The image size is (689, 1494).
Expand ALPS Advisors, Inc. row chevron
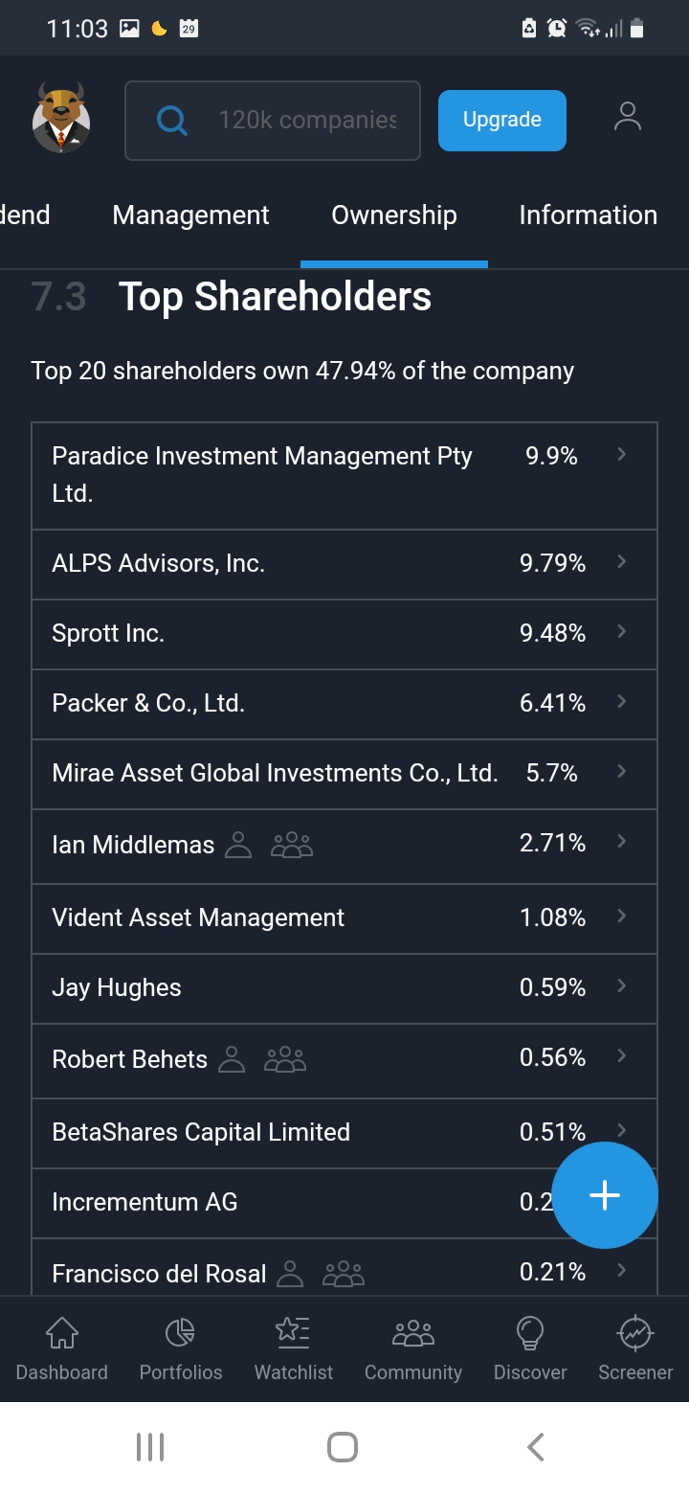click(x=622, y=561)
